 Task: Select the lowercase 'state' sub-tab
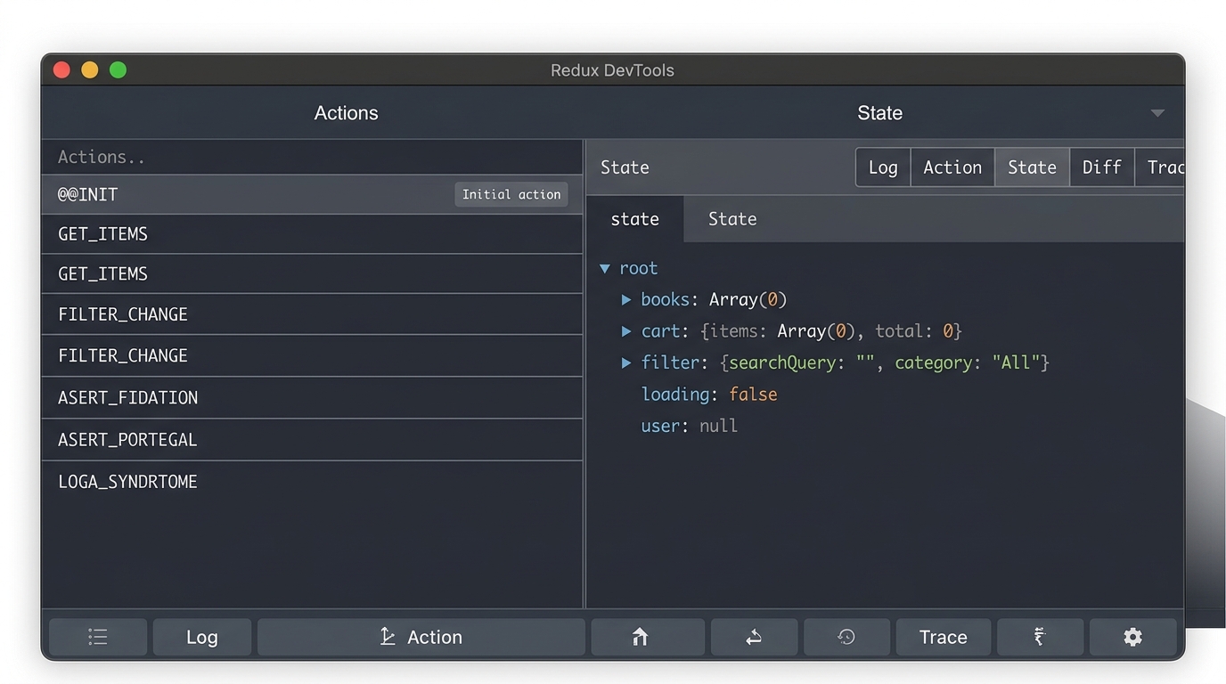tap(634, 219)
